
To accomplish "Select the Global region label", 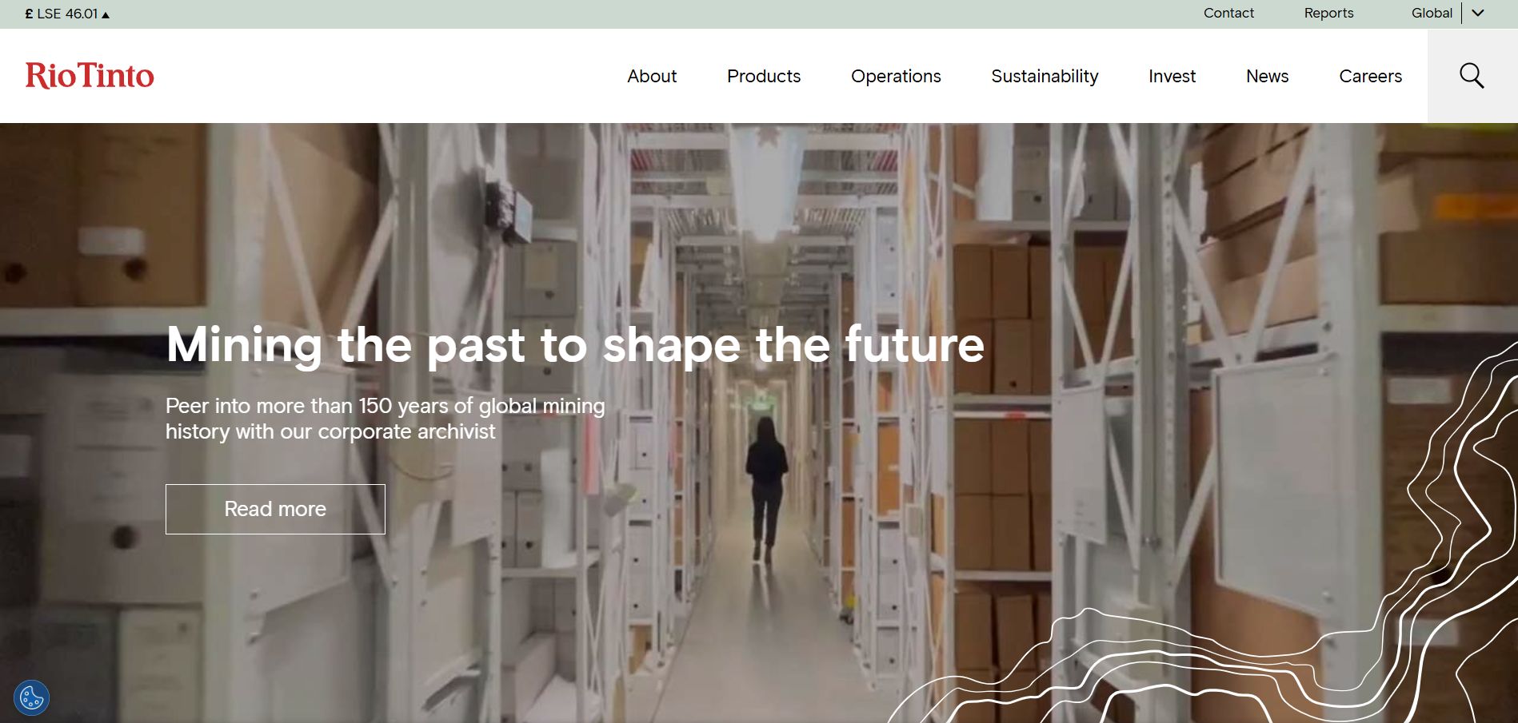I will [x=1432, y=13].
